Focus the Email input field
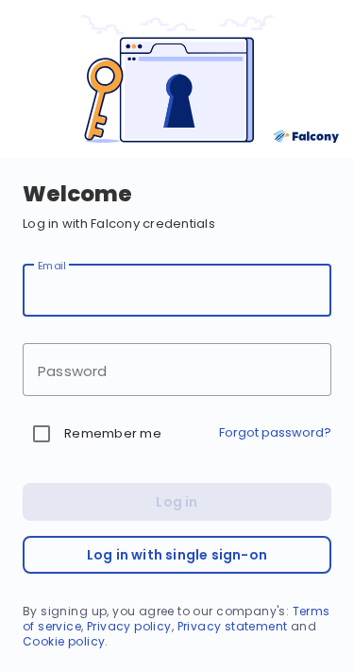The image size is (354, 672). pyautogui.click(x=177, y=290)
